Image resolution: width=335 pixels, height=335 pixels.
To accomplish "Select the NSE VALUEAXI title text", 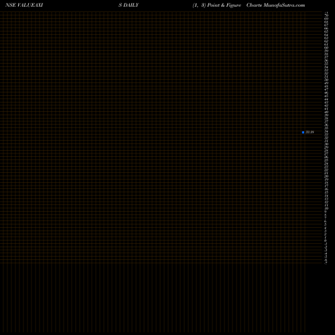I will pyautogui.click(x=24, y=5).
